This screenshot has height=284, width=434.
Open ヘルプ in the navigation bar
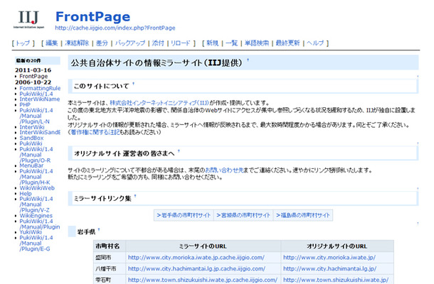(315, 43)
